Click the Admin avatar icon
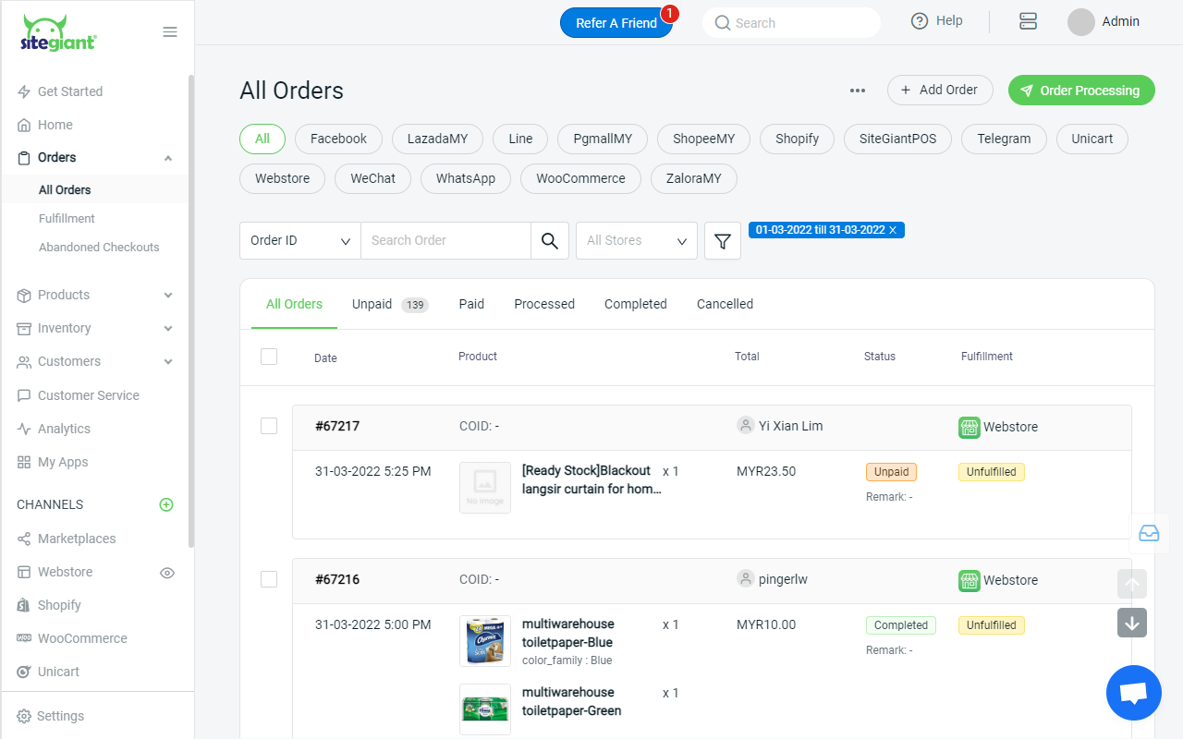This screenshot has width=1183, height=739. point(1081,22)
